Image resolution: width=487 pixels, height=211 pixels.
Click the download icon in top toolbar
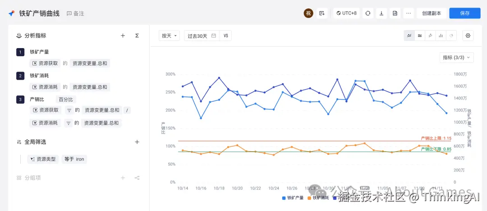coord(381,13)
